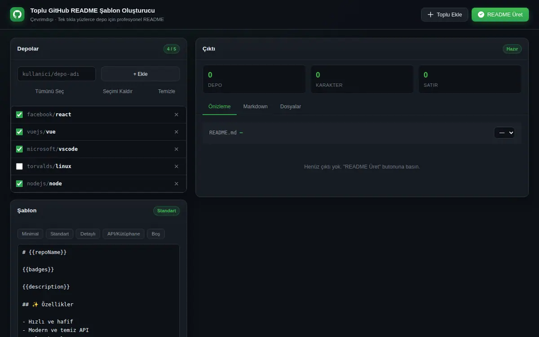Focus the kullanici/depo-adı input field
The image size is (539, 337).
pyautogui.click(x=57, y=74)
